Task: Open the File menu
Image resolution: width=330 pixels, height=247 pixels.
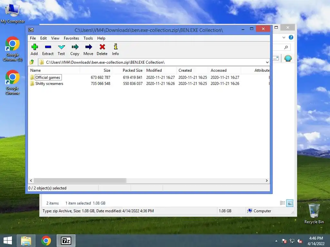Action: pyautogui.click(x=33, y=38)
